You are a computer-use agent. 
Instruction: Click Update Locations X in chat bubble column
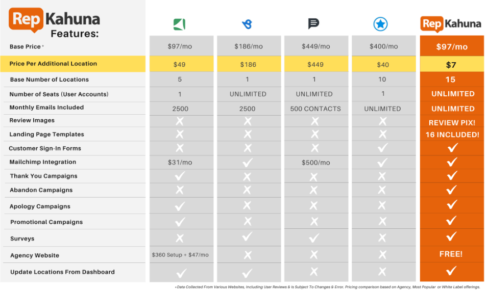[x=314, y=272]
